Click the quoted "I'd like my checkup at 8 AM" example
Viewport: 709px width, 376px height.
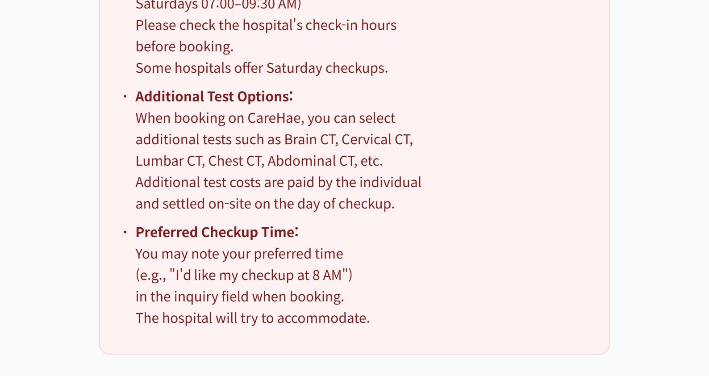coord(261,275)
